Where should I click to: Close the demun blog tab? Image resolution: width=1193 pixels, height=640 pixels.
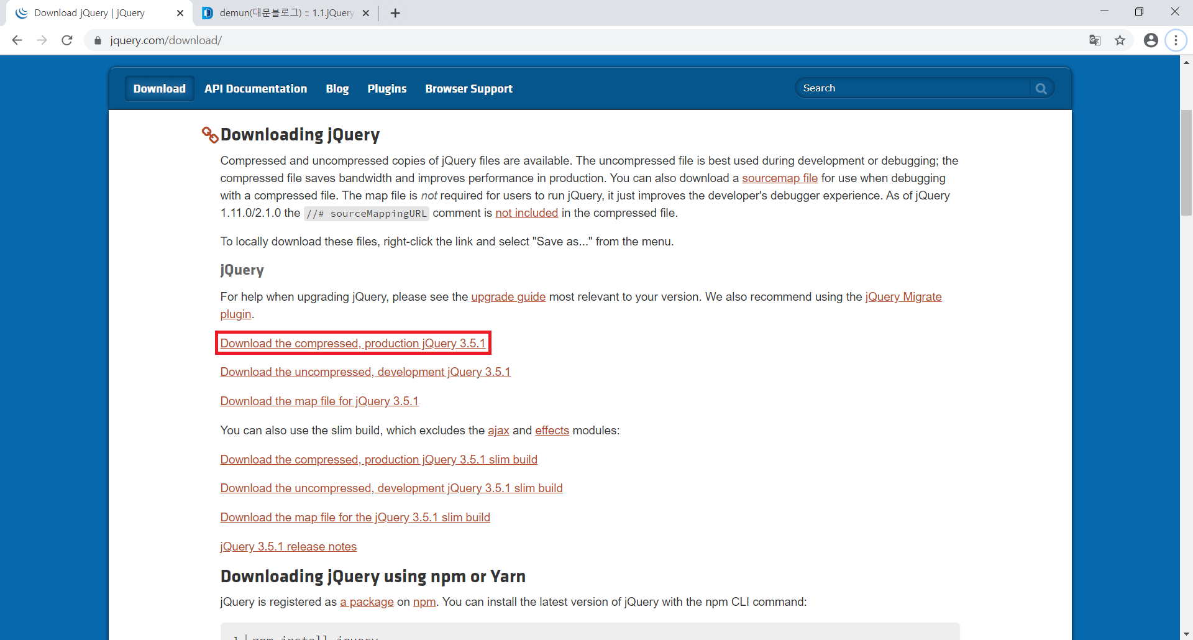pyautogui.click(x=365, y=13)
